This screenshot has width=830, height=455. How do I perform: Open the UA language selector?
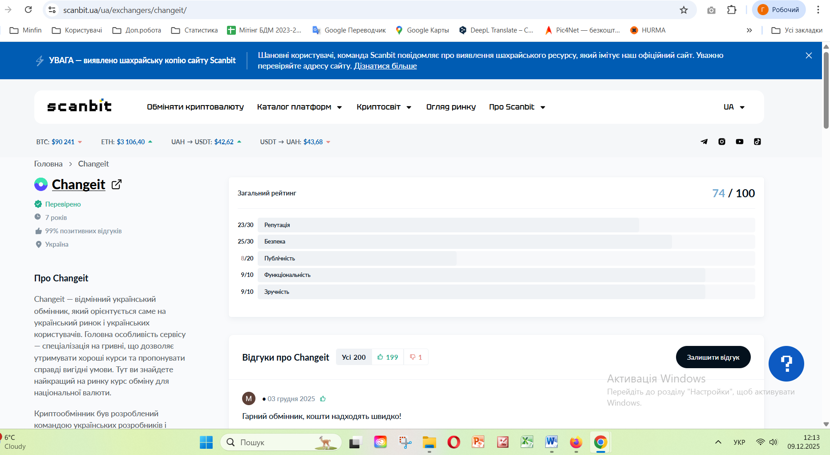(734, 107)
